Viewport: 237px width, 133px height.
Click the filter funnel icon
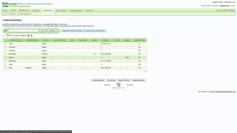[7, 35]
